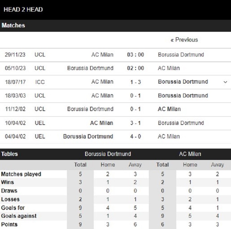Click Borussia Dortmund in the 04/04/02 match
The image size is (231, 229).
88,136
